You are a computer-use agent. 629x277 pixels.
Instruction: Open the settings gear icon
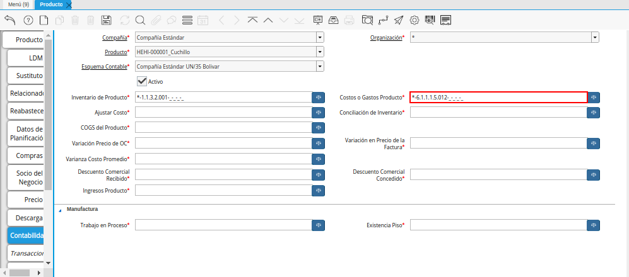tap(414, 20)
